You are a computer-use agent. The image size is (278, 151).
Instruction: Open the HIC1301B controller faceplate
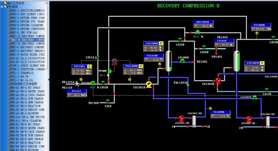203,22
